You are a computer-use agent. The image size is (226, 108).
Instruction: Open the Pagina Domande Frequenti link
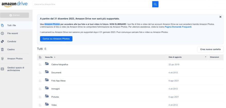[178, 27]
